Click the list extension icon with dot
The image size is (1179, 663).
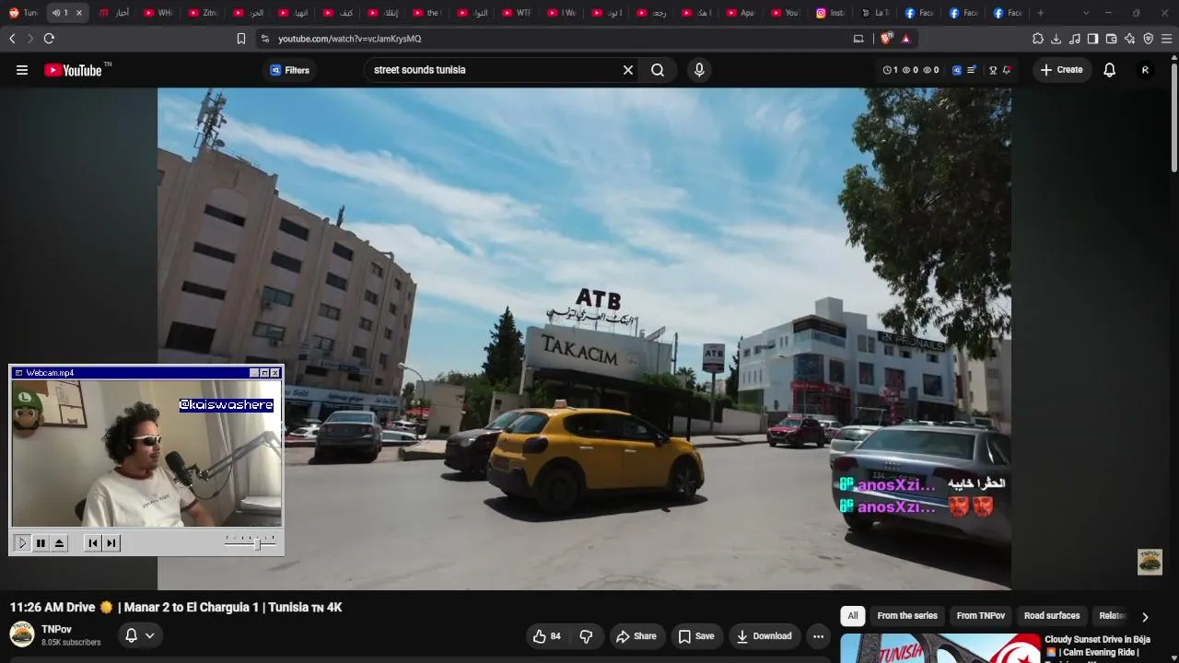(x=971, y=70)
